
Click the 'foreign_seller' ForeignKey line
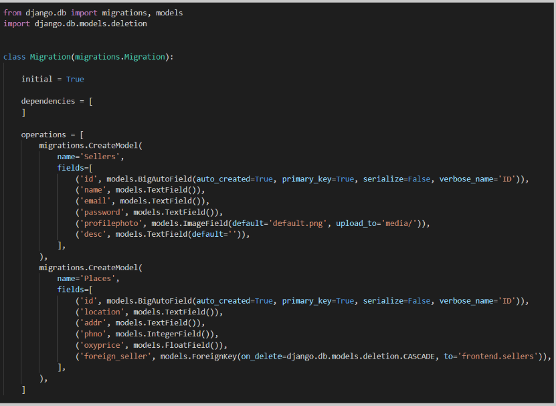coord(313,357)
